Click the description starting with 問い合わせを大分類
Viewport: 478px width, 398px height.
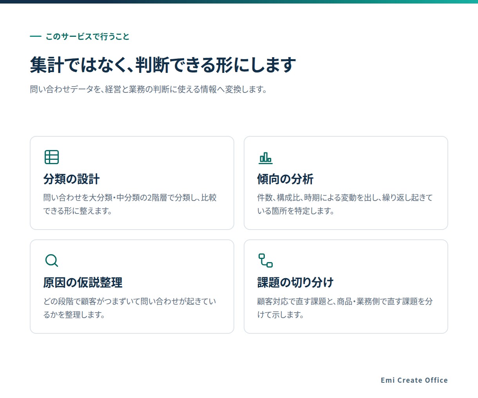coord(130,204)
